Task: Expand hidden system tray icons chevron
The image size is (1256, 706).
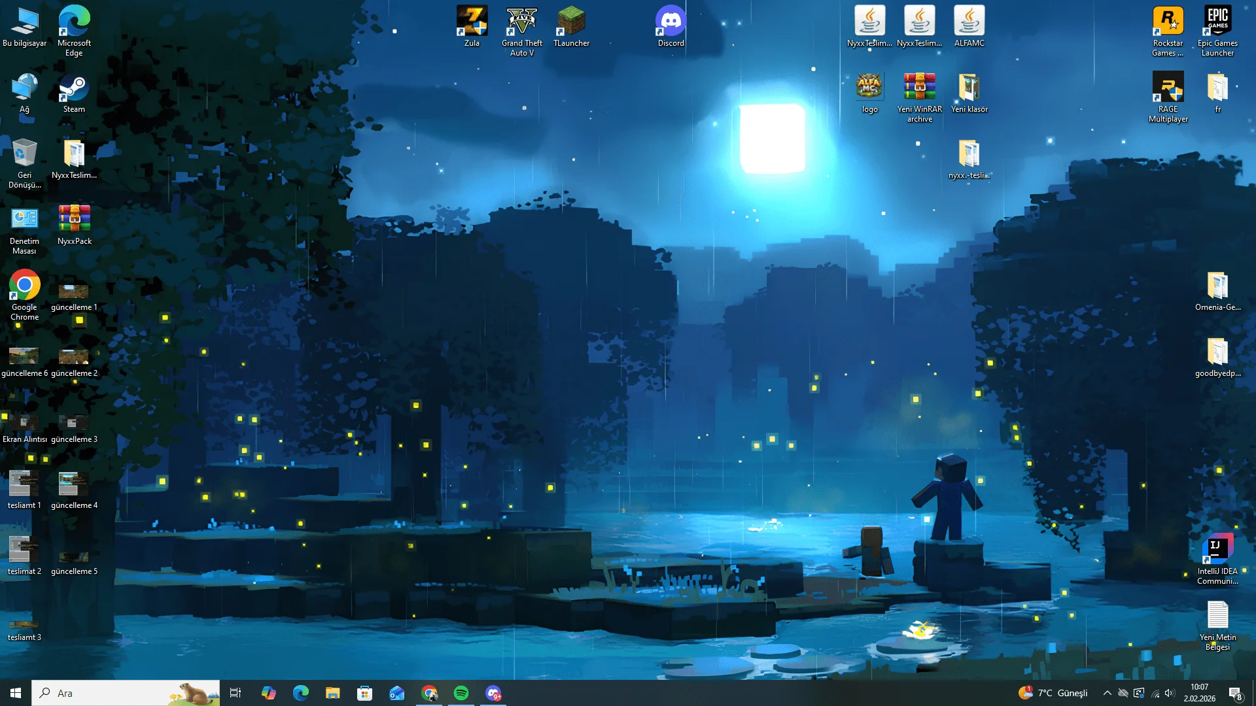Action: pos(1107,693)
